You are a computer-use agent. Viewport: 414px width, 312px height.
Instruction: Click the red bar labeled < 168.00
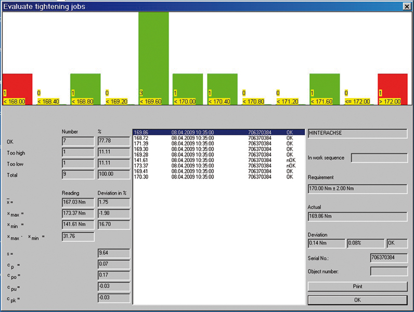(17, 83)
